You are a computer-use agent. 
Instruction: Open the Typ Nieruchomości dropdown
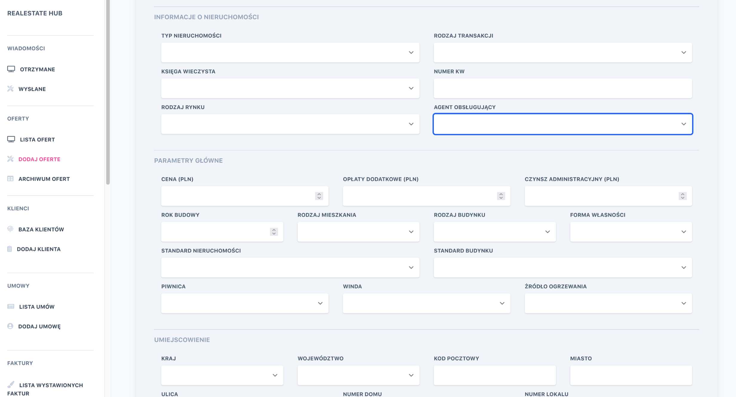click(290, 52)
